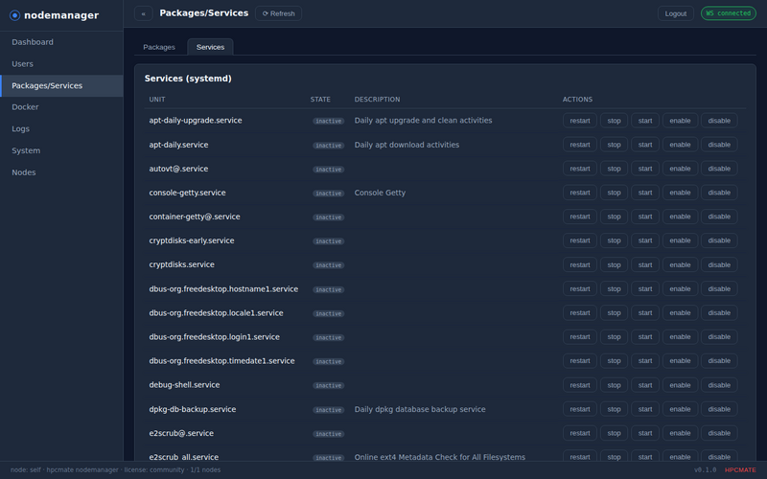767x479 pixels.
Task: Restart dpkg-db-backup.service
Action: point(580,409)
